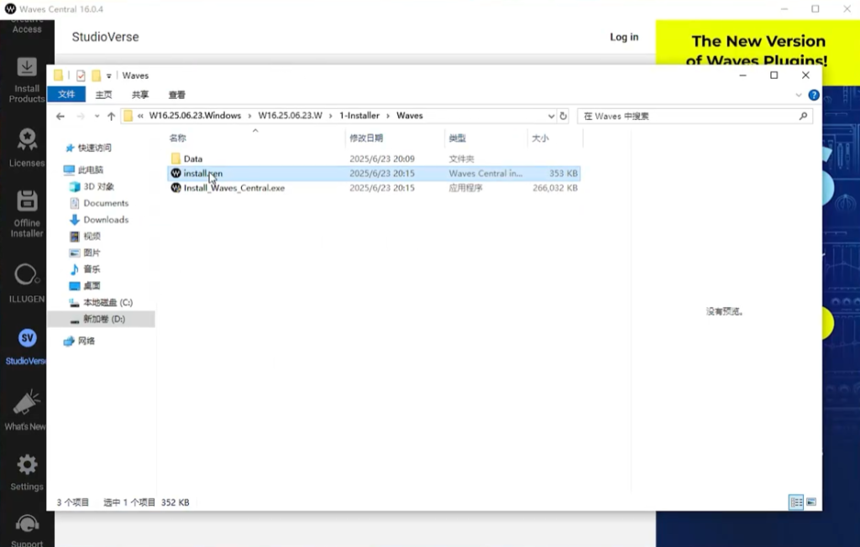The height and width of the screenshot is (547, 860).
Task: Open Quick Access Toolbar customize dropdown
Action: point(108,76)
